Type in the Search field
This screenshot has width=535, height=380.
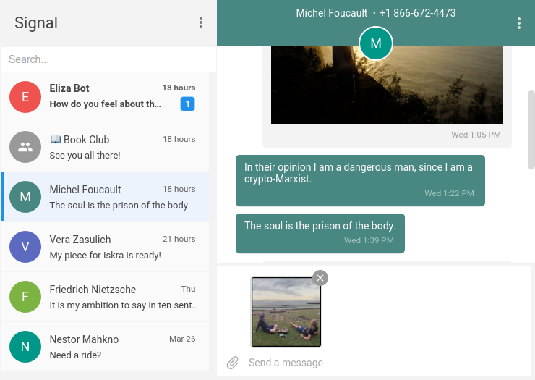108,59
